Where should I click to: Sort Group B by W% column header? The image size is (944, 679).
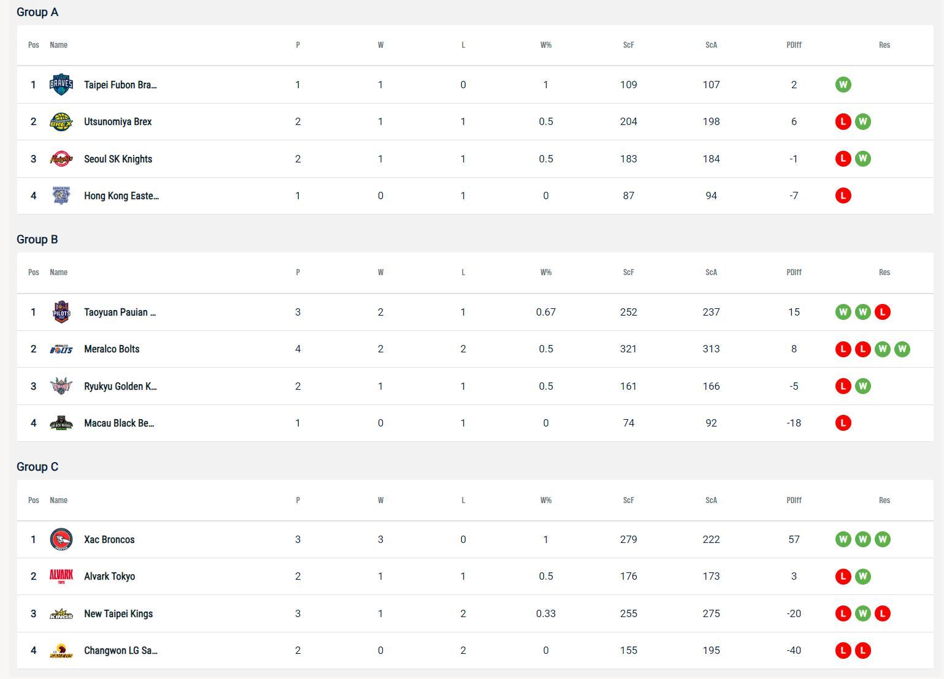pyautogui.click(x=546, y=272)
